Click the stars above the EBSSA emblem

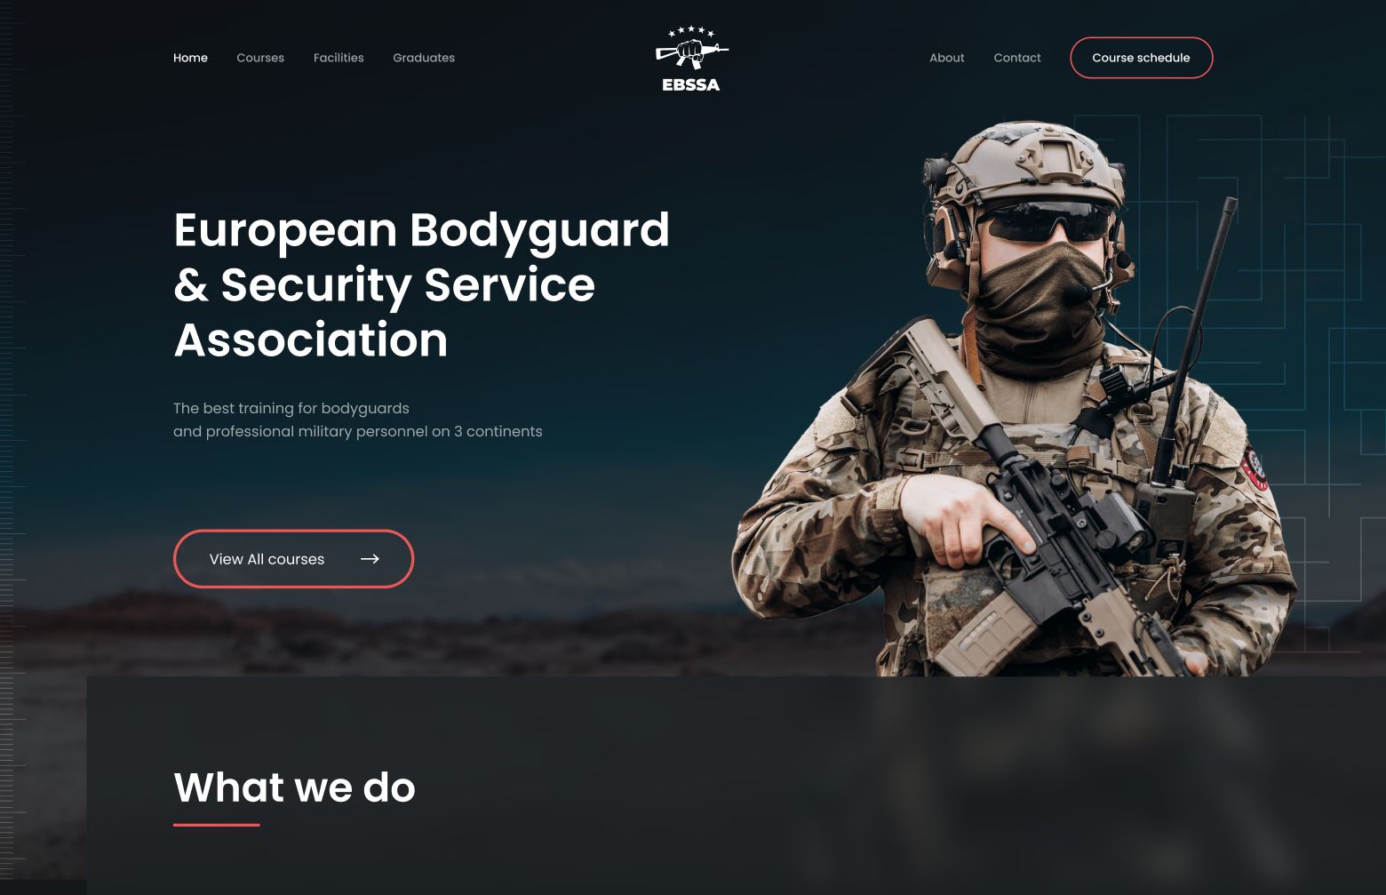[x=691, y=31]
